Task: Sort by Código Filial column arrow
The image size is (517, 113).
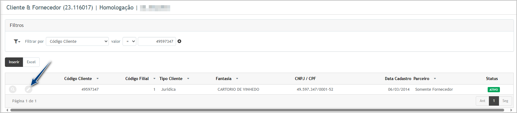Action: point(154,79)
